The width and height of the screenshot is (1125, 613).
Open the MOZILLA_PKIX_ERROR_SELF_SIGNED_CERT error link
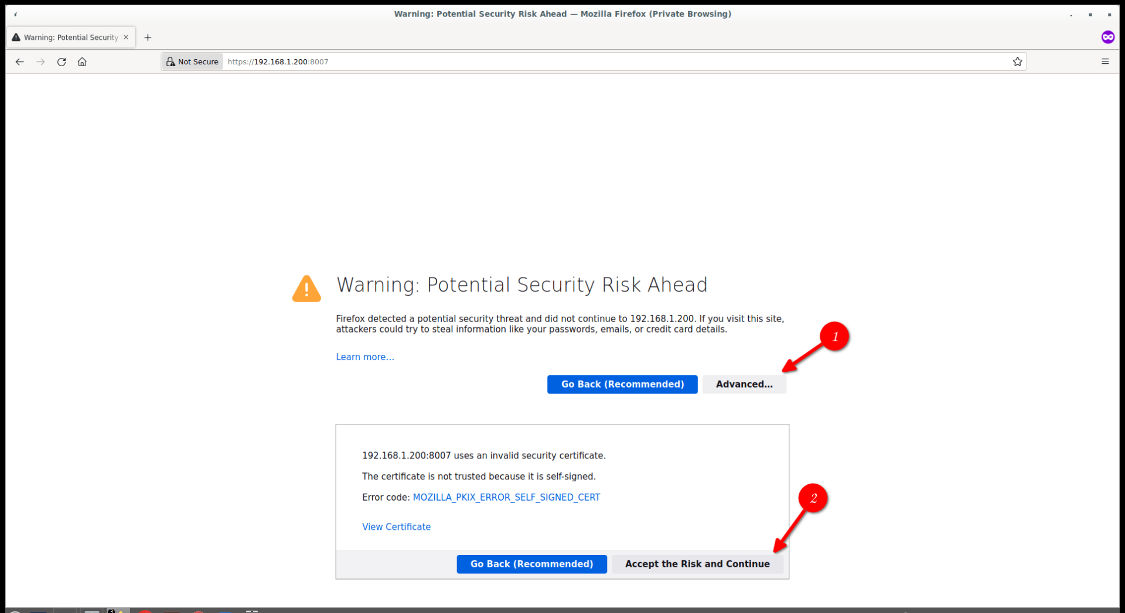(506, 497)
